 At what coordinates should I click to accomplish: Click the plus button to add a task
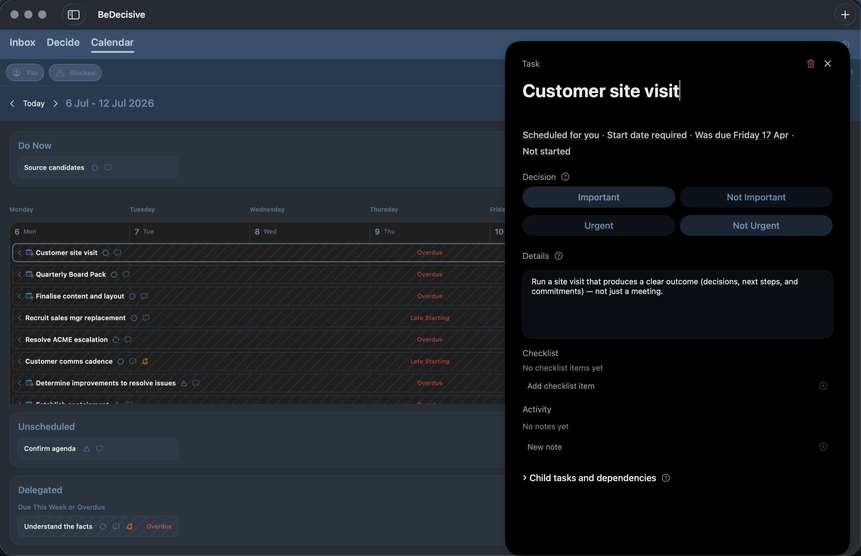(845, 14)
